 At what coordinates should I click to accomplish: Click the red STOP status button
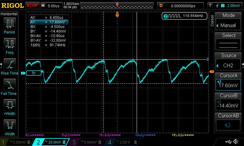tap(32, 5)
